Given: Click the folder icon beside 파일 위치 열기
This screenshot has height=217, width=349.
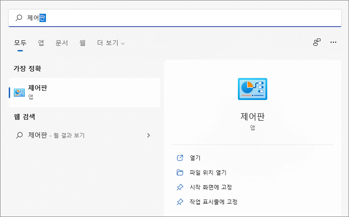Looking at the screenshot, I should tap(180, 172).
